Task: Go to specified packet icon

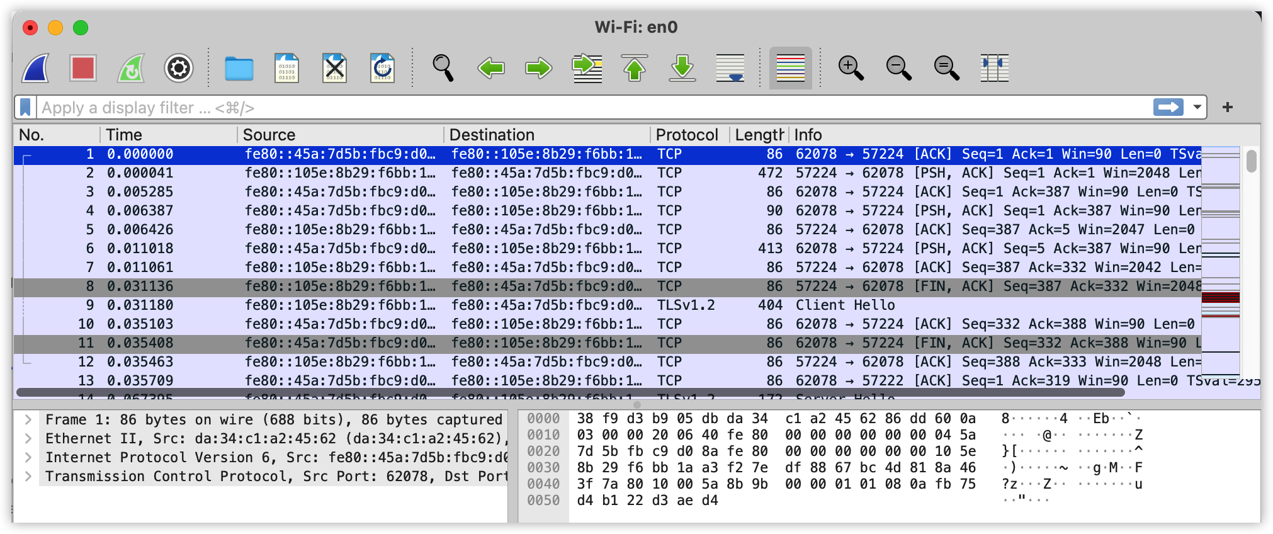Action: (587, 68)
